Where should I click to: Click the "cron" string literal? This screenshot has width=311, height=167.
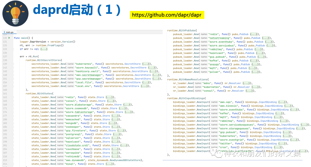point(223,147)
